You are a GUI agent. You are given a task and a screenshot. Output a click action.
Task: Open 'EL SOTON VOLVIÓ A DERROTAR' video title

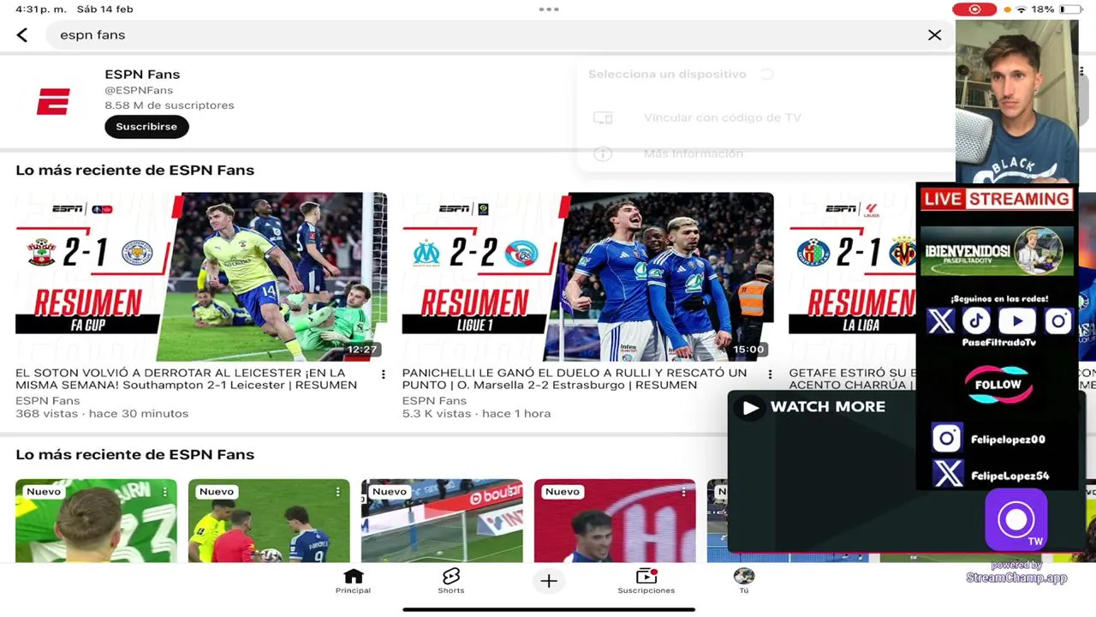tap(187, 379)
